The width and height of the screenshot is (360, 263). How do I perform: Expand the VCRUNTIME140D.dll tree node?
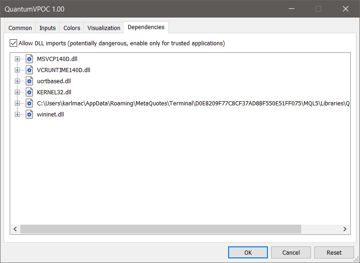coord(18,70)
